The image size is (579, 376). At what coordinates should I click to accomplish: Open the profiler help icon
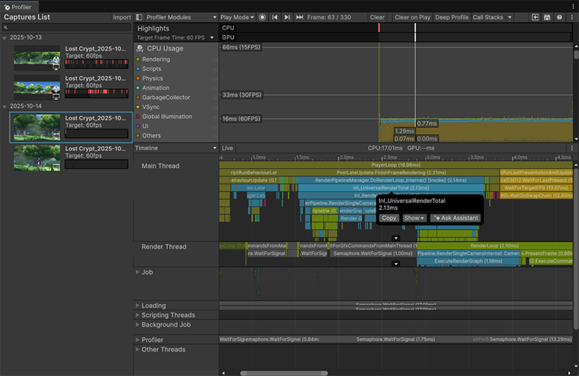coord(559,17)
